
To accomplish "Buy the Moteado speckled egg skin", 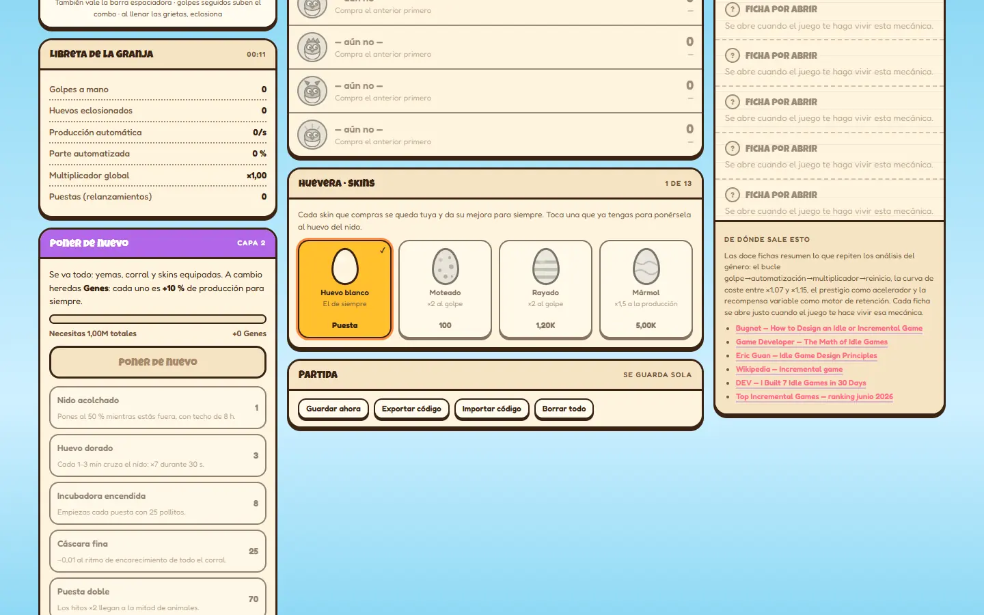I will [445, 290].
